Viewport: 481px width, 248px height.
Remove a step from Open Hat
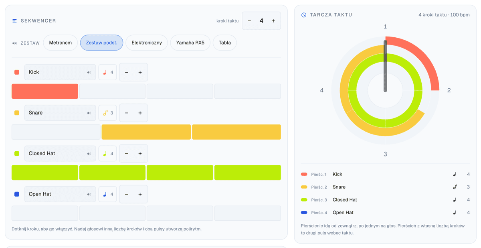[x=127, y=194]
